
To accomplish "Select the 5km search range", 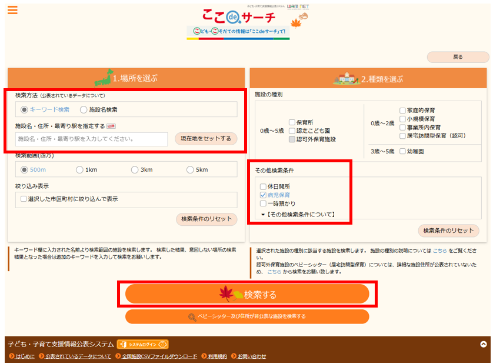I will [x=190, y=170].
